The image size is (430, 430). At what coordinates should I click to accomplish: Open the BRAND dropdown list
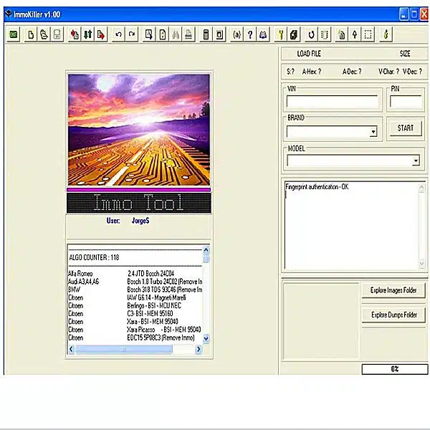(373, 132)
